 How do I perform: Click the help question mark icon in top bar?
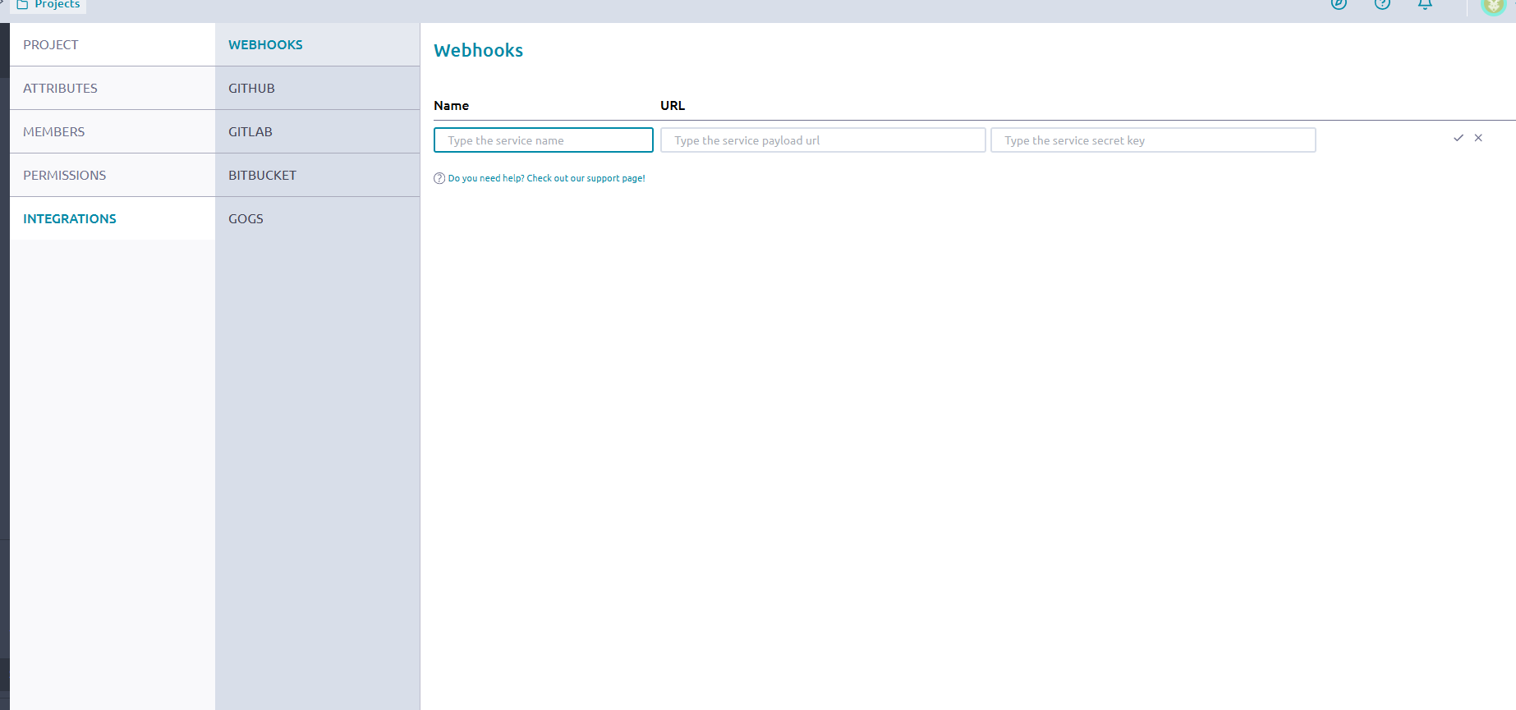[x=1382, y=3]
